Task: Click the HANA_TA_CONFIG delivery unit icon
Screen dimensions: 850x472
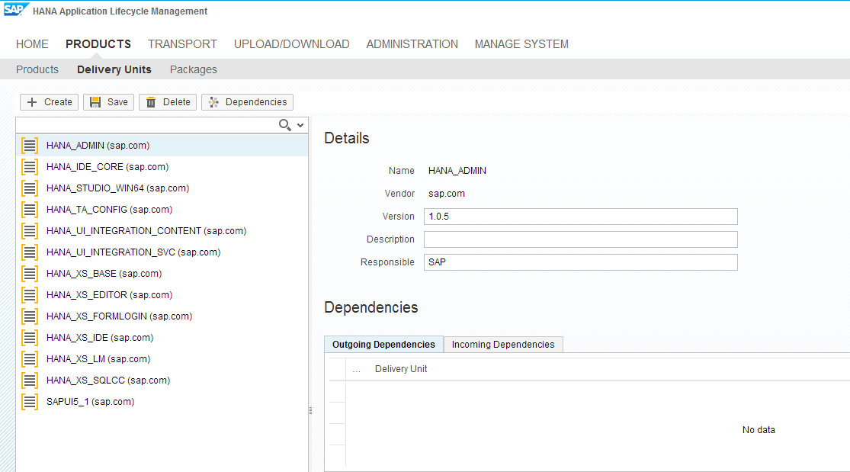Action: click(x=30, y=210)
